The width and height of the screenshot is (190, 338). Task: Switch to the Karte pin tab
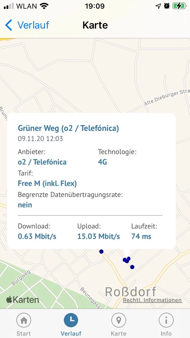pyautogui.click(x=118, y=321)
